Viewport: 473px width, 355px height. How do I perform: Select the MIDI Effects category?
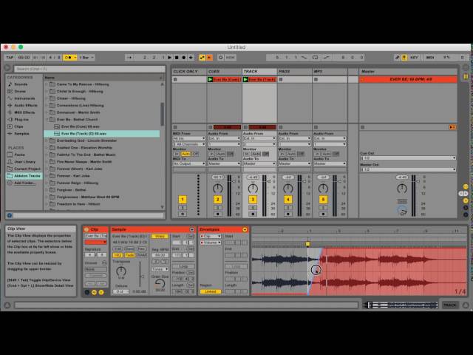click(x=24, y=112)
